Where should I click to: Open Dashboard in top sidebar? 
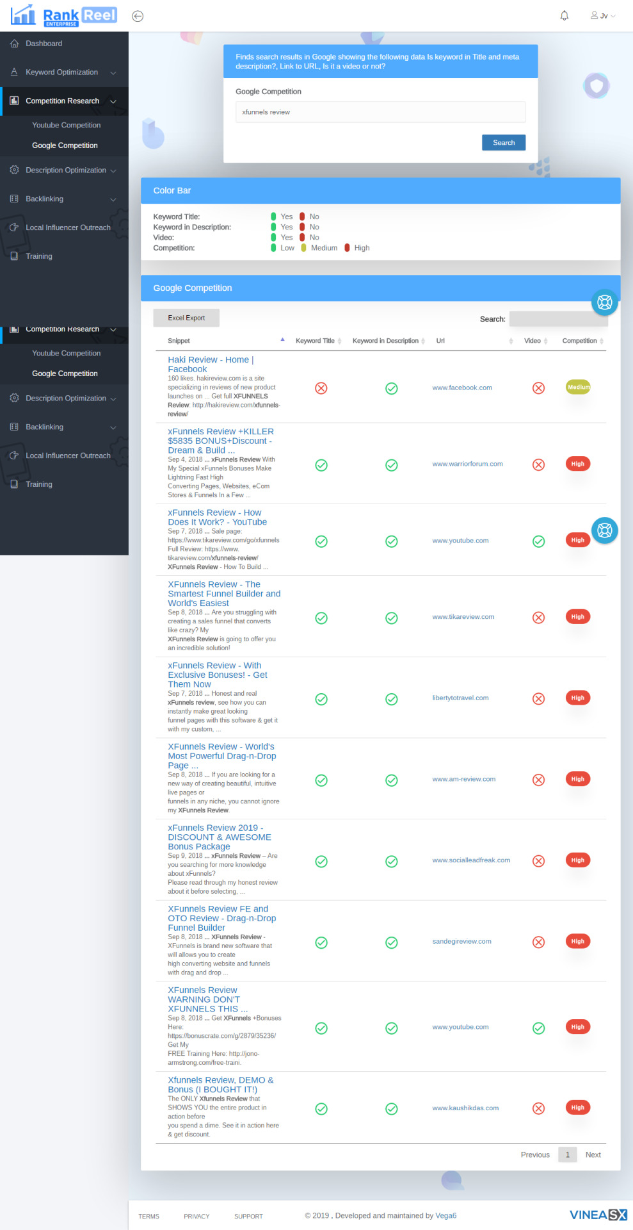44,44
